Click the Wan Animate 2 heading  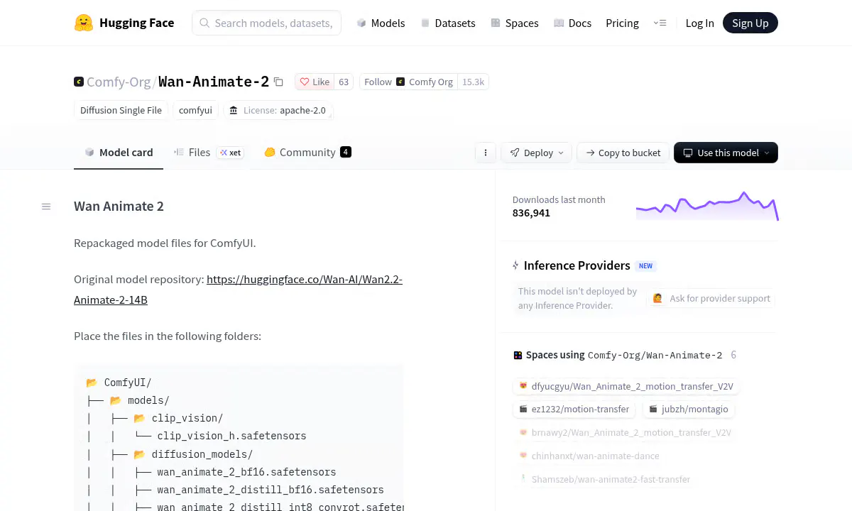pyautogui.click(x=119, y=207)
